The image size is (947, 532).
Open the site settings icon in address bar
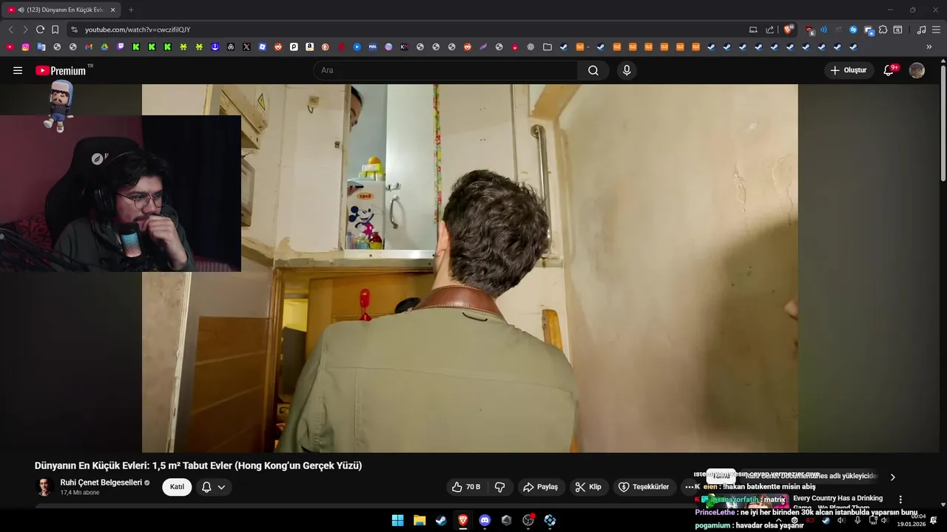click(74, 30)
